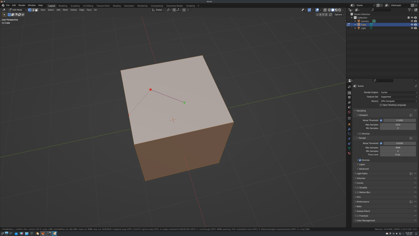Screen dimensions: 419x236
Task: Open the Render Engine Cycles dropdown
Action: pos(398,92)
